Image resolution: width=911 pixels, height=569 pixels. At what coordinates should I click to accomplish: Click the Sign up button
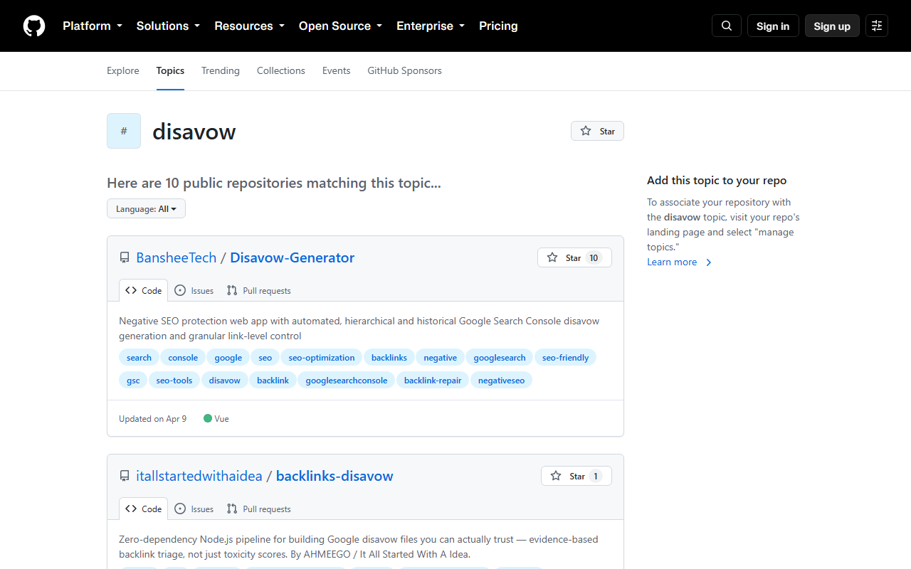(832, 26)
